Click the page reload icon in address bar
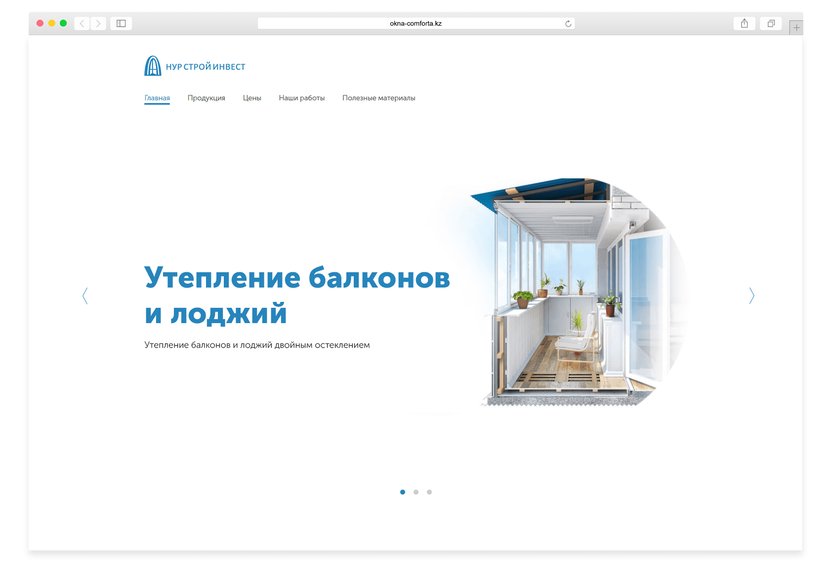 click(x=567, y=23)
